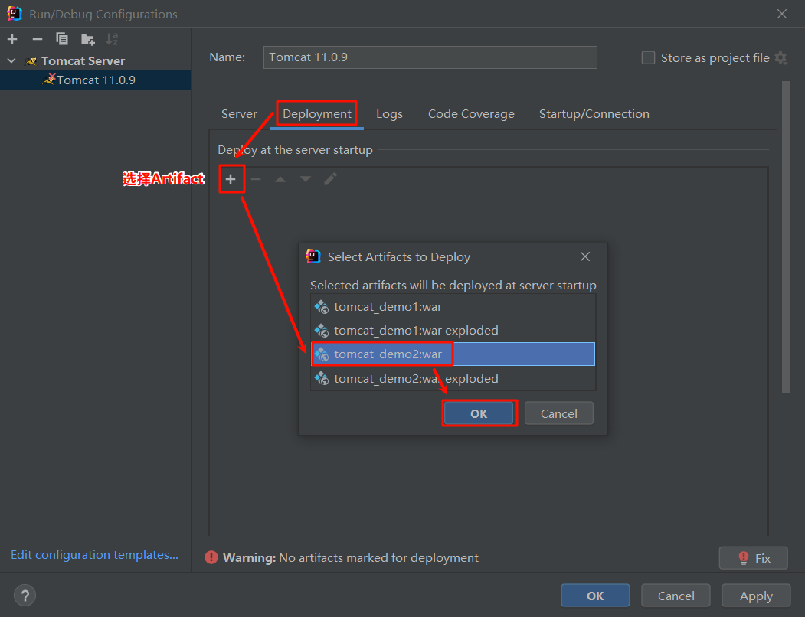Click OK in Select Artifacts dialog

(479, 413)
